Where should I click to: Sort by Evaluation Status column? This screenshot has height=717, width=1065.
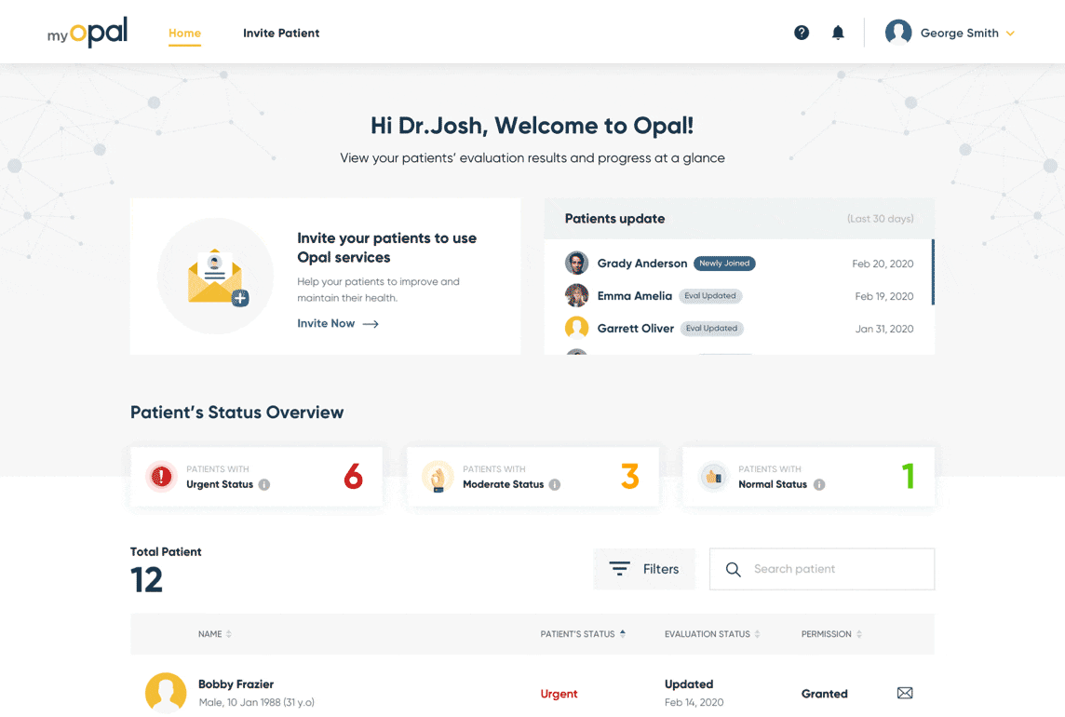click(712, 634)
